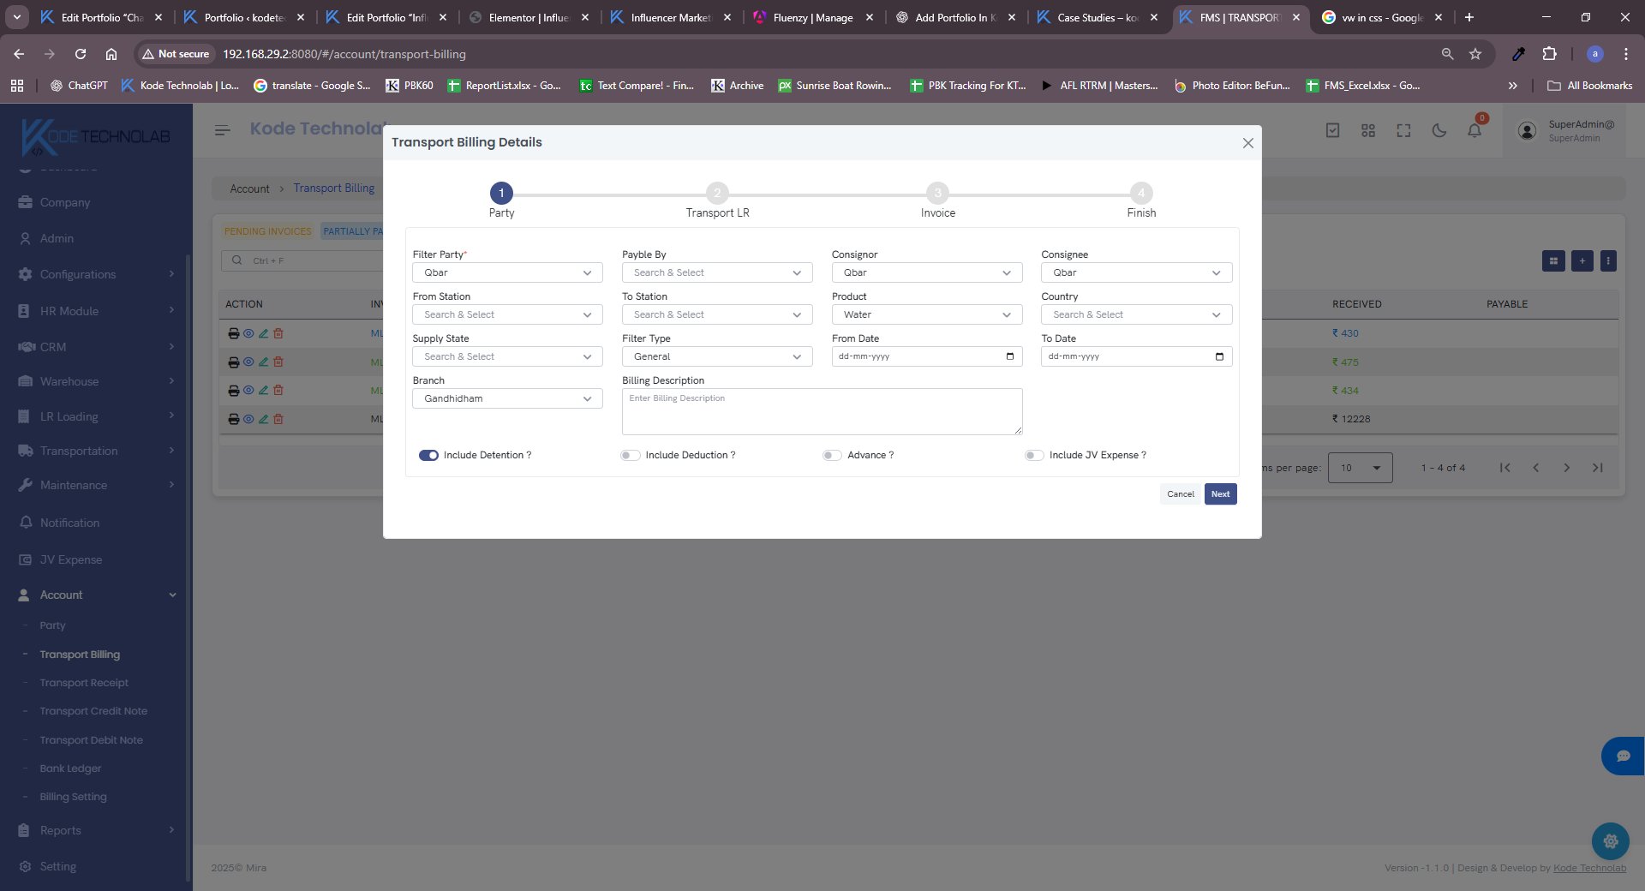Image resolution: width=1645 pixels, height=891 pixels.
Task: Open the FMS_Excel.xlsx bookmark
Action: click(x=1362, y=86)
